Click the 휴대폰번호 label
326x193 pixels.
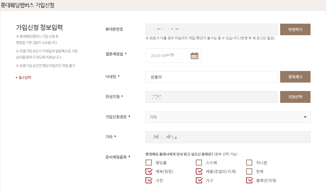pos(114,29)
